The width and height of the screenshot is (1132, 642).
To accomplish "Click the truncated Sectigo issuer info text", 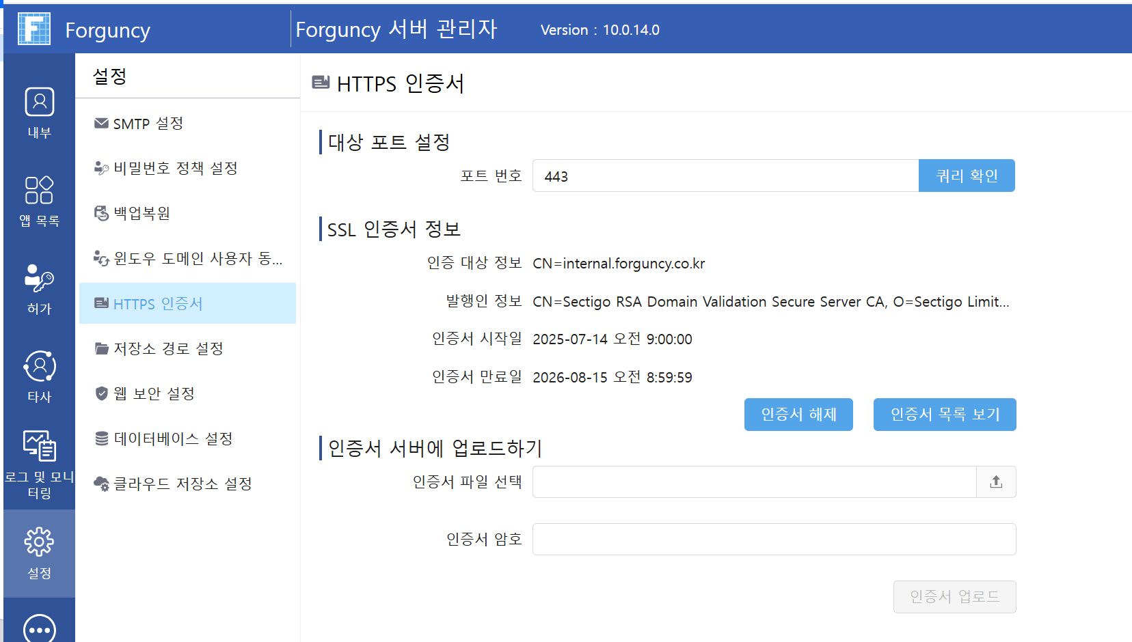I will tap(771, 302).
